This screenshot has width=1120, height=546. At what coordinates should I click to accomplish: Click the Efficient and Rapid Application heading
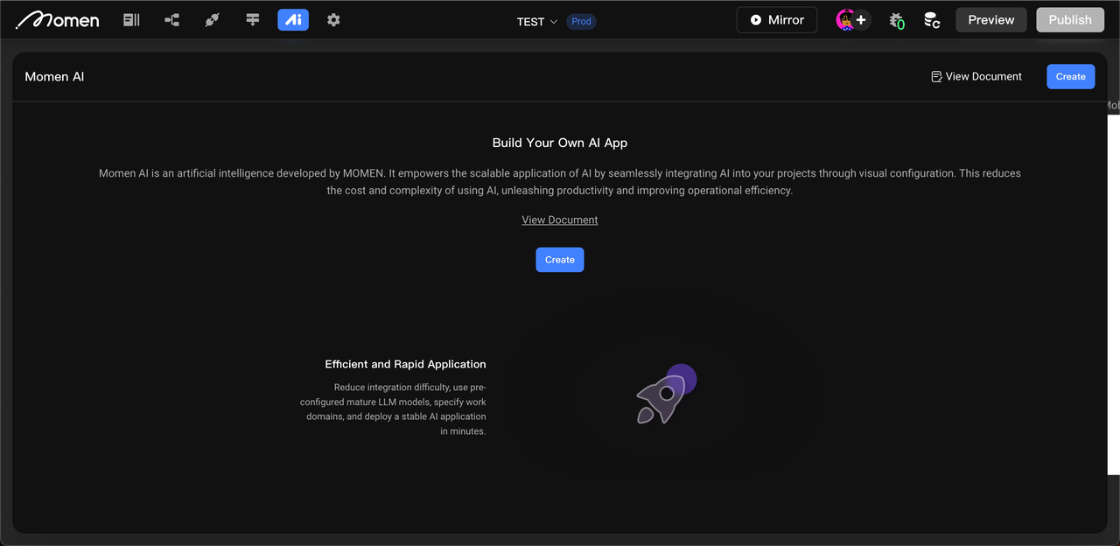pos(405,364)
